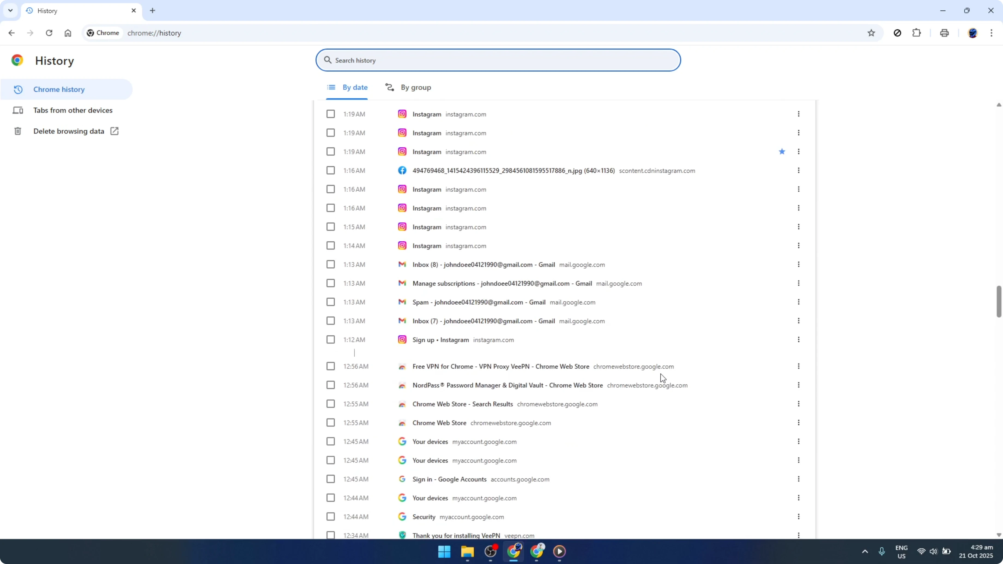This screenshot has width=1003, height=564.
Task: Open the media player taskbar icon
Action: [x=560, y=551]
